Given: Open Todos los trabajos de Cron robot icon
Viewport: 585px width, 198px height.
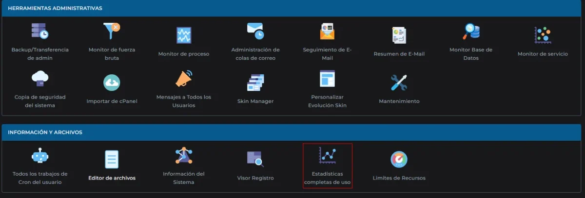Looking at the screenshot, I should (40, 156).
